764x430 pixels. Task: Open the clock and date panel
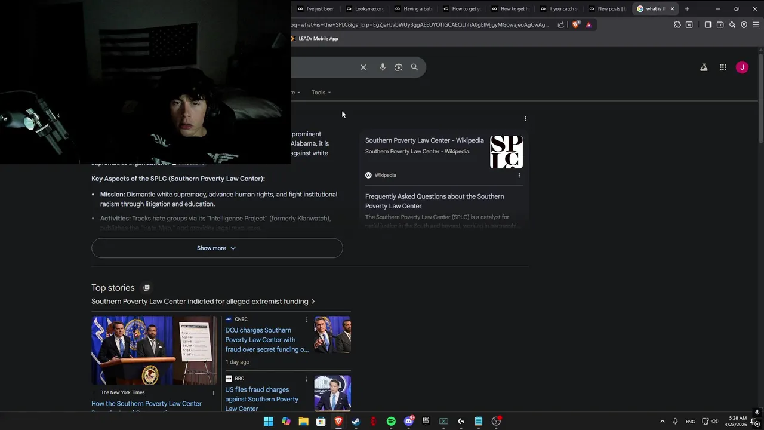coord(736,421)
